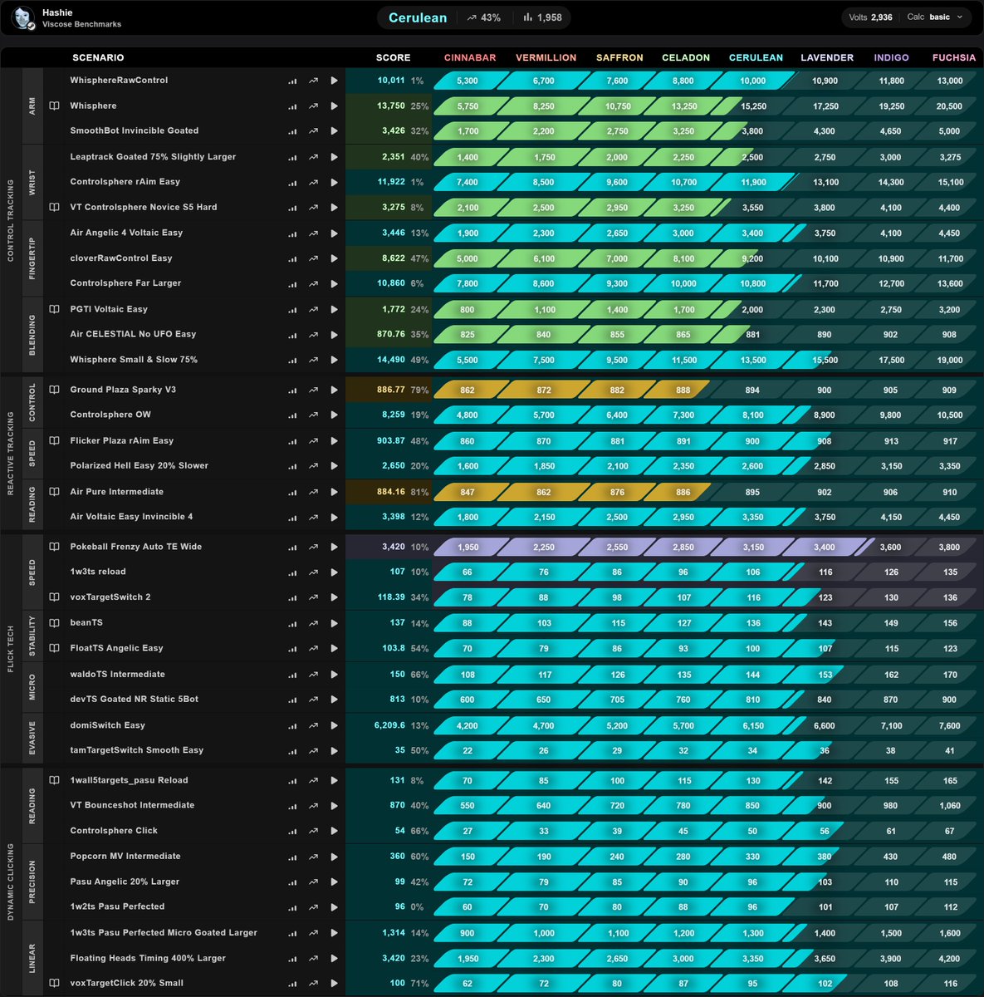Screen dimensions: 984x997
Task: Click the INDIGO column header
Action: pyautogui.click(x=891, y=57)
